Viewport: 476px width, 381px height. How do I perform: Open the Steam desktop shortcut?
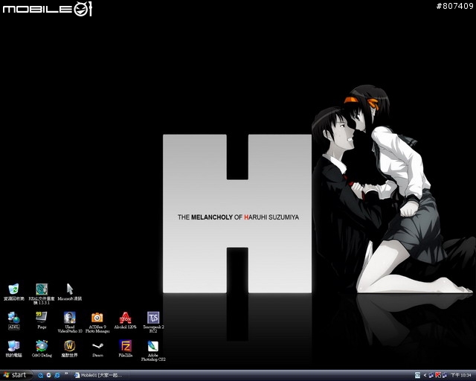97,346
